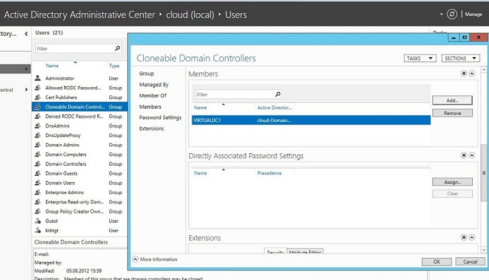489x280 pixels.
Task: Go to the Member Of section
Action: tap(153, 95)
